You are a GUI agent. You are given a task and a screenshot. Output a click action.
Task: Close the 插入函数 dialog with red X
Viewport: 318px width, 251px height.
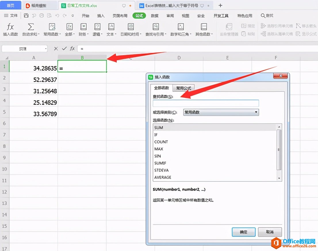281,76
